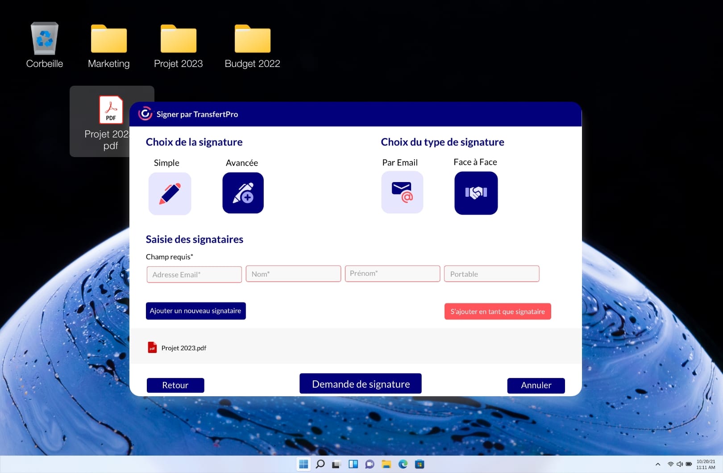Click Ajouter un nouveau signataire
723x473 pixels.
tap(195, 311)
